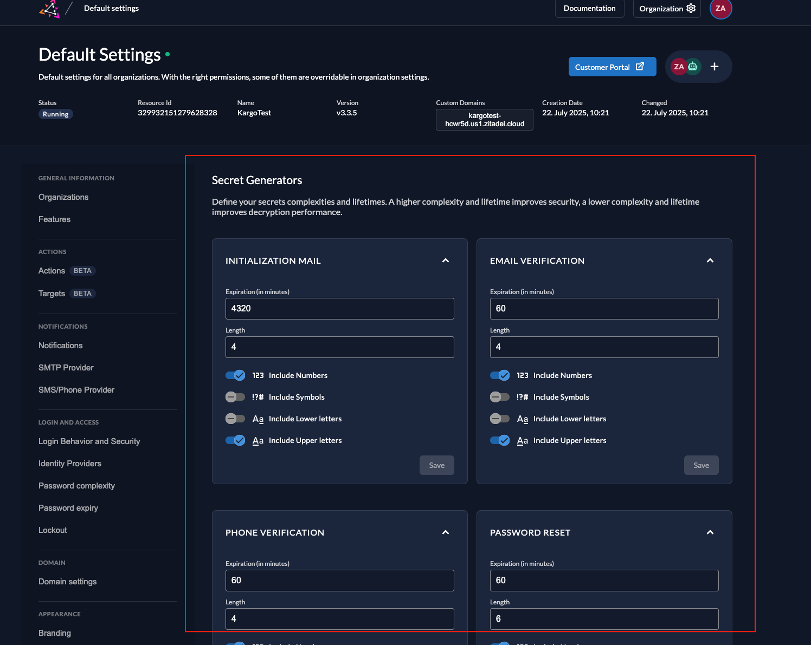
Task: Edit Initialization Mail length field
Action: [x=340, y=347]
